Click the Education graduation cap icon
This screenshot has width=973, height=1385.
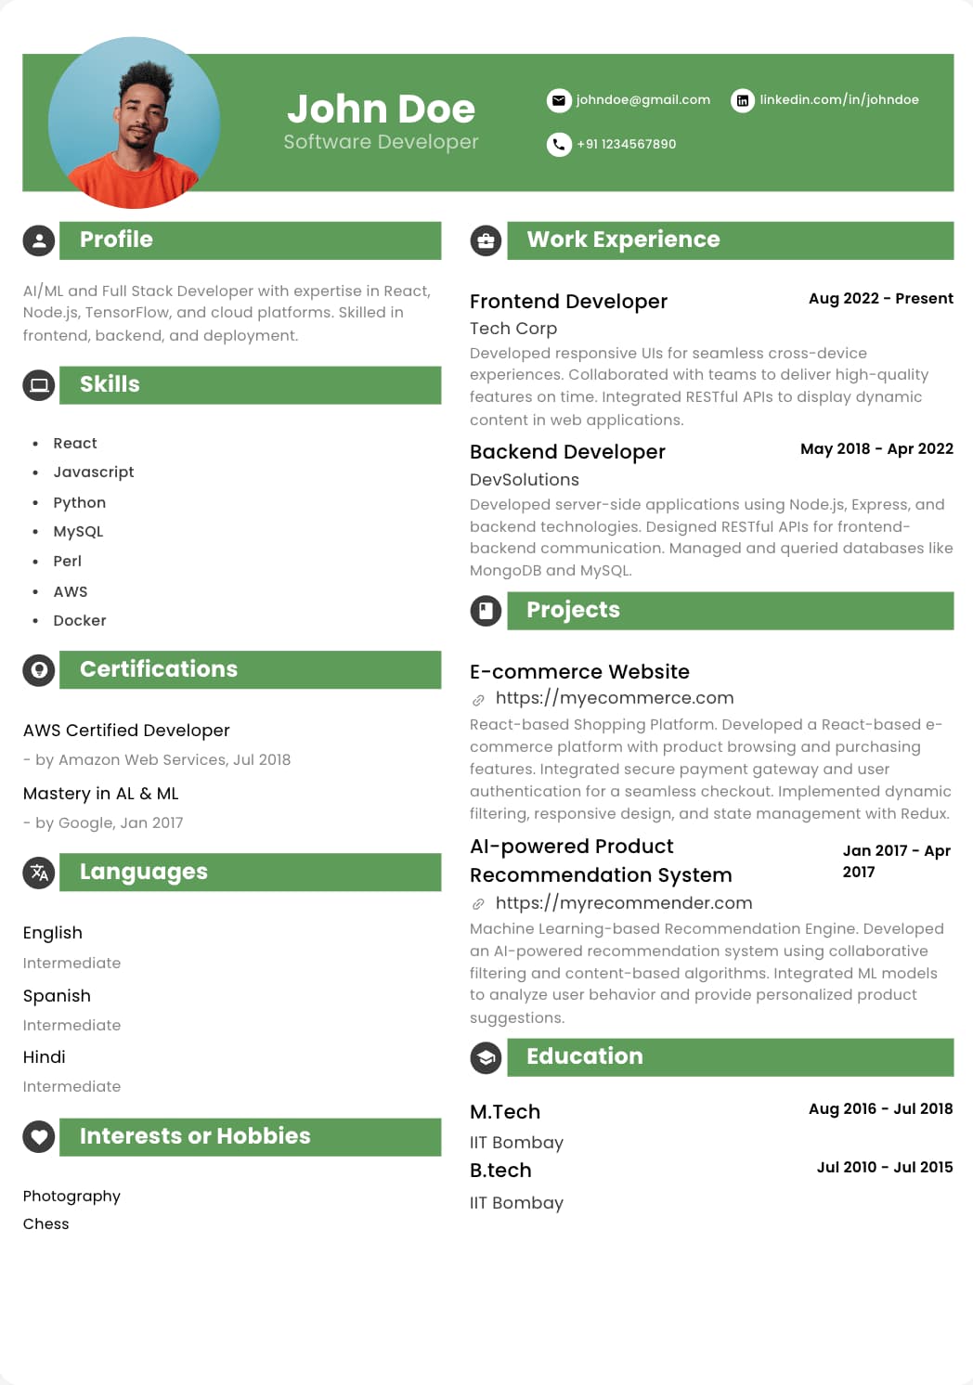click(x=486, y=1057)
